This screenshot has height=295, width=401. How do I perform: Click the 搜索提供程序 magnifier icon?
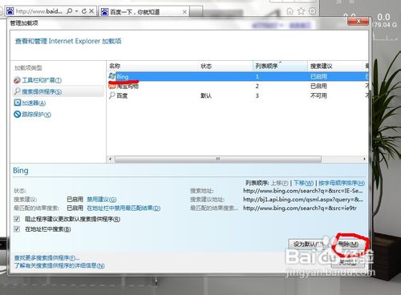coord(17,91)
